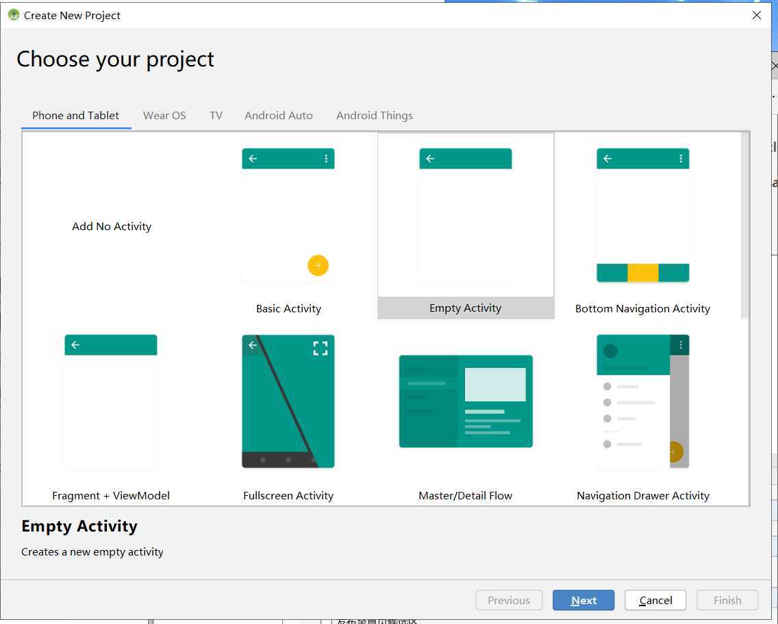The height and width of the screenshot is (624, 778).
Task: Close the Create New Project dialog
Action: (757, 15)
